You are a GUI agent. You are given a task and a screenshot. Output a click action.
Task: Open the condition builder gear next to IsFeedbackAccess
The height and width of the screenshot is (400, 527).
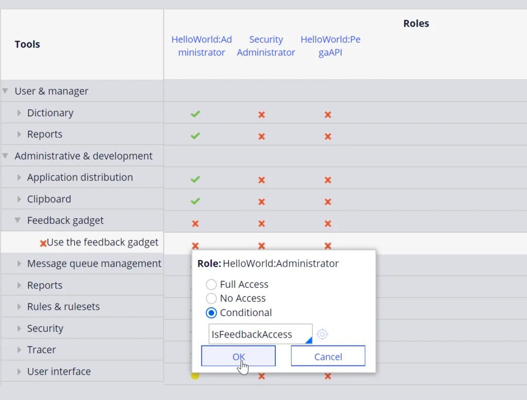coord(322,334)
